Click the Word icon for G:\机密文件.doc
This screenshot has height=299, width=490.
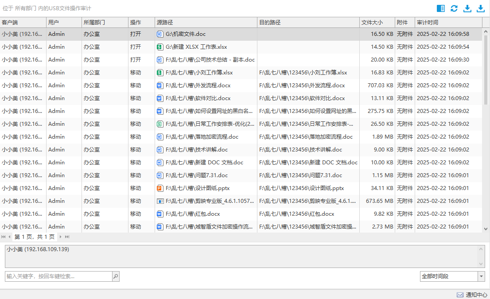pos(160,34)
